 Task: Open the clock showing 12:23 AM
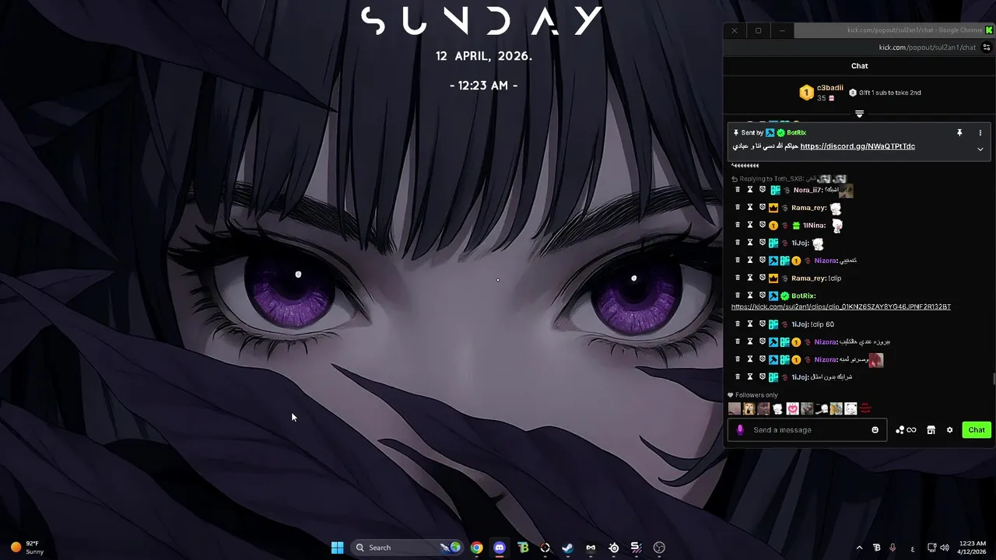973,548
